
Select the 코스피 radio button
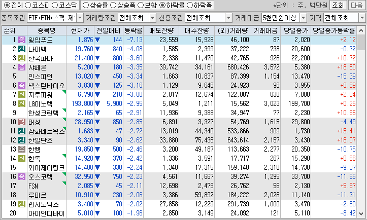tap(28, 5)
